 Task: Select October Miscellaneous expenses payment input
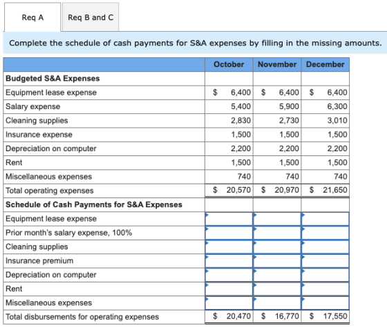coord(229,303)
